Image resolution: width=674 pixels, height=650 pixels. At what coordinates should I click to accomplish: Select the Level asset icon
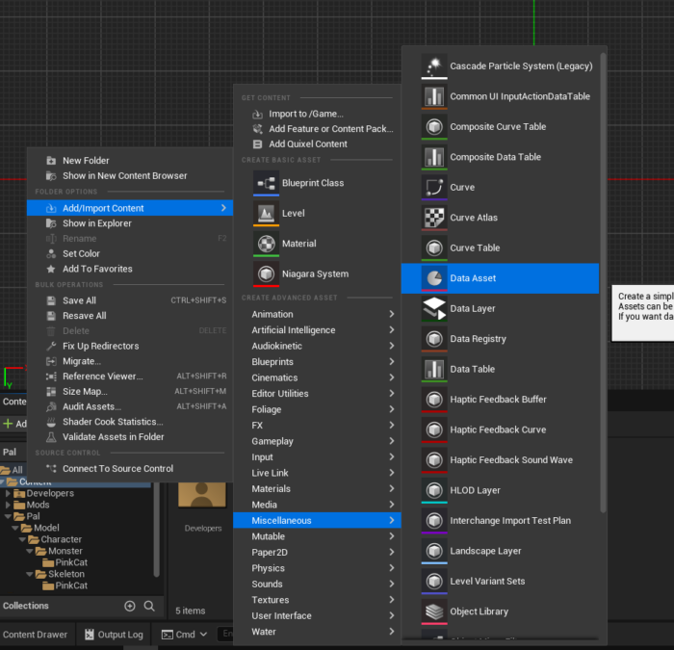[x=266, y=213]
